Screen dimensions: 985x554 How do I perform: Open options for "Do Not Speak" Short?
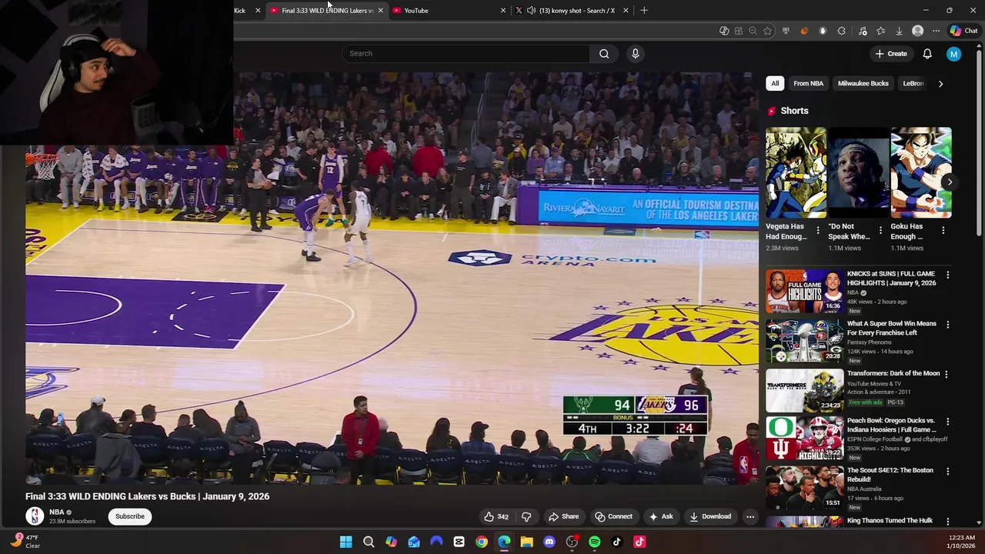(880, 230)
